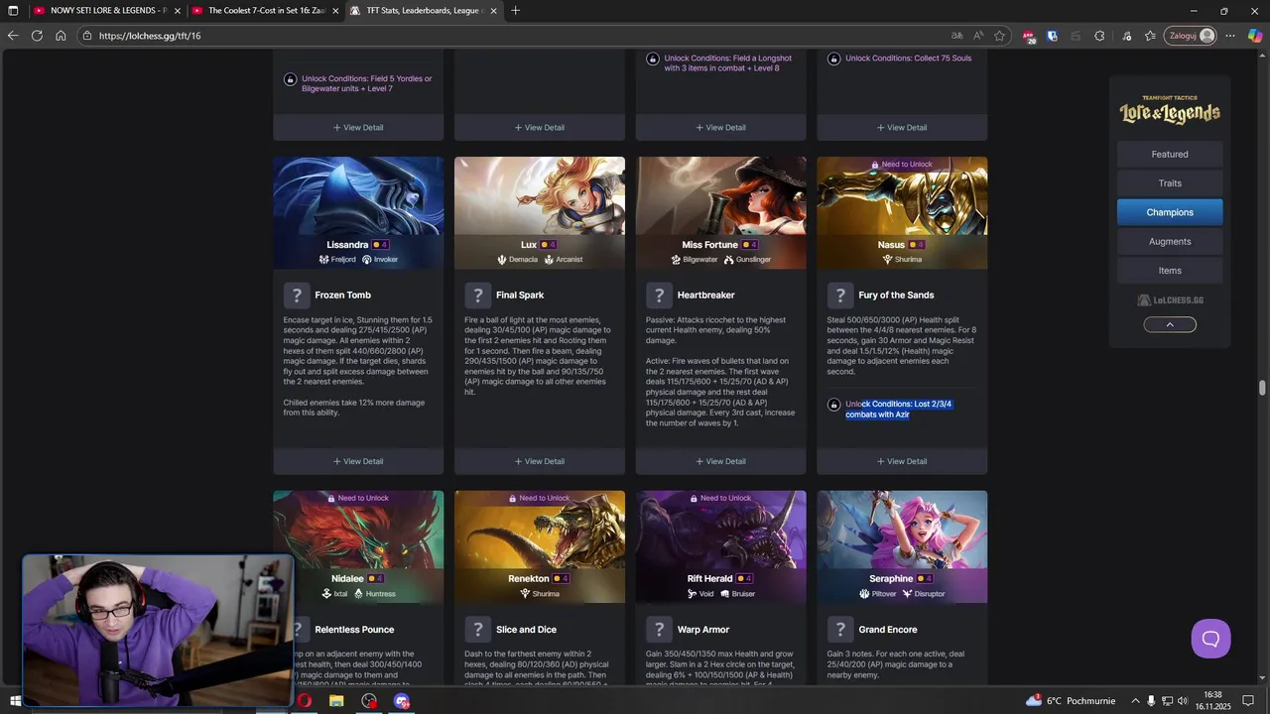The width and height of the screenshot is (1270, 714).
Task: Click Lux's Demacia trait
Action: 517,260
